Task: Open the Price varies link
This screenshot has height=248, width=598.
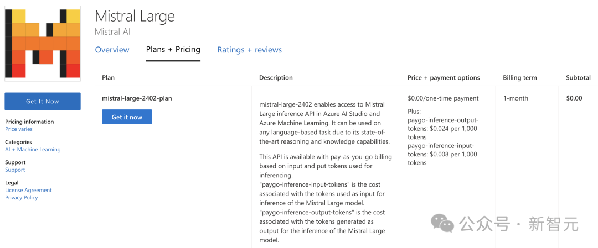Action: pos(19,129)
